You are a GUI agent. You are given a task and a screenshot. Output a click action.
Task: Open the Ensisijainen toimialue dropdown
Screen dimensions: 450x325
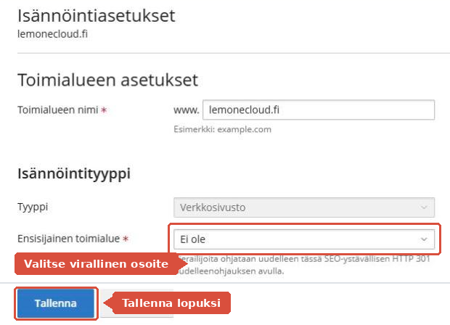pyautogui.click(x=304, y=239)
